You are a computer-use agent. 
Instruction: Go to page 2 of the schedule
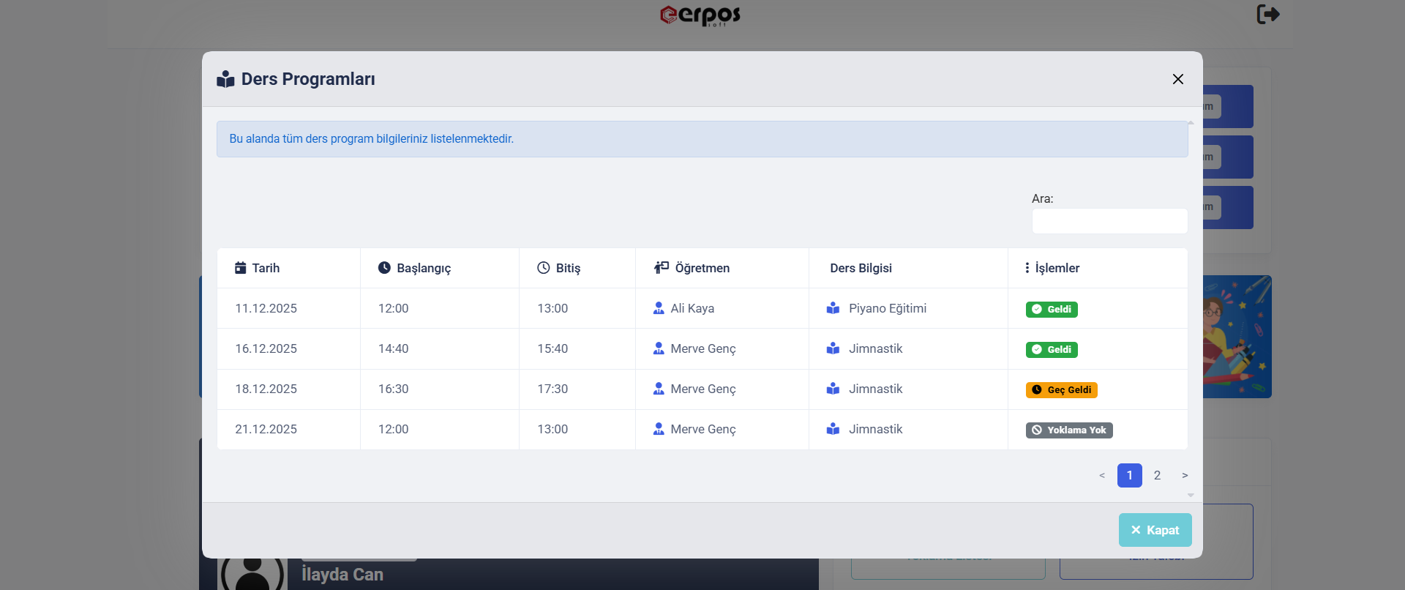coord(1157,476)
